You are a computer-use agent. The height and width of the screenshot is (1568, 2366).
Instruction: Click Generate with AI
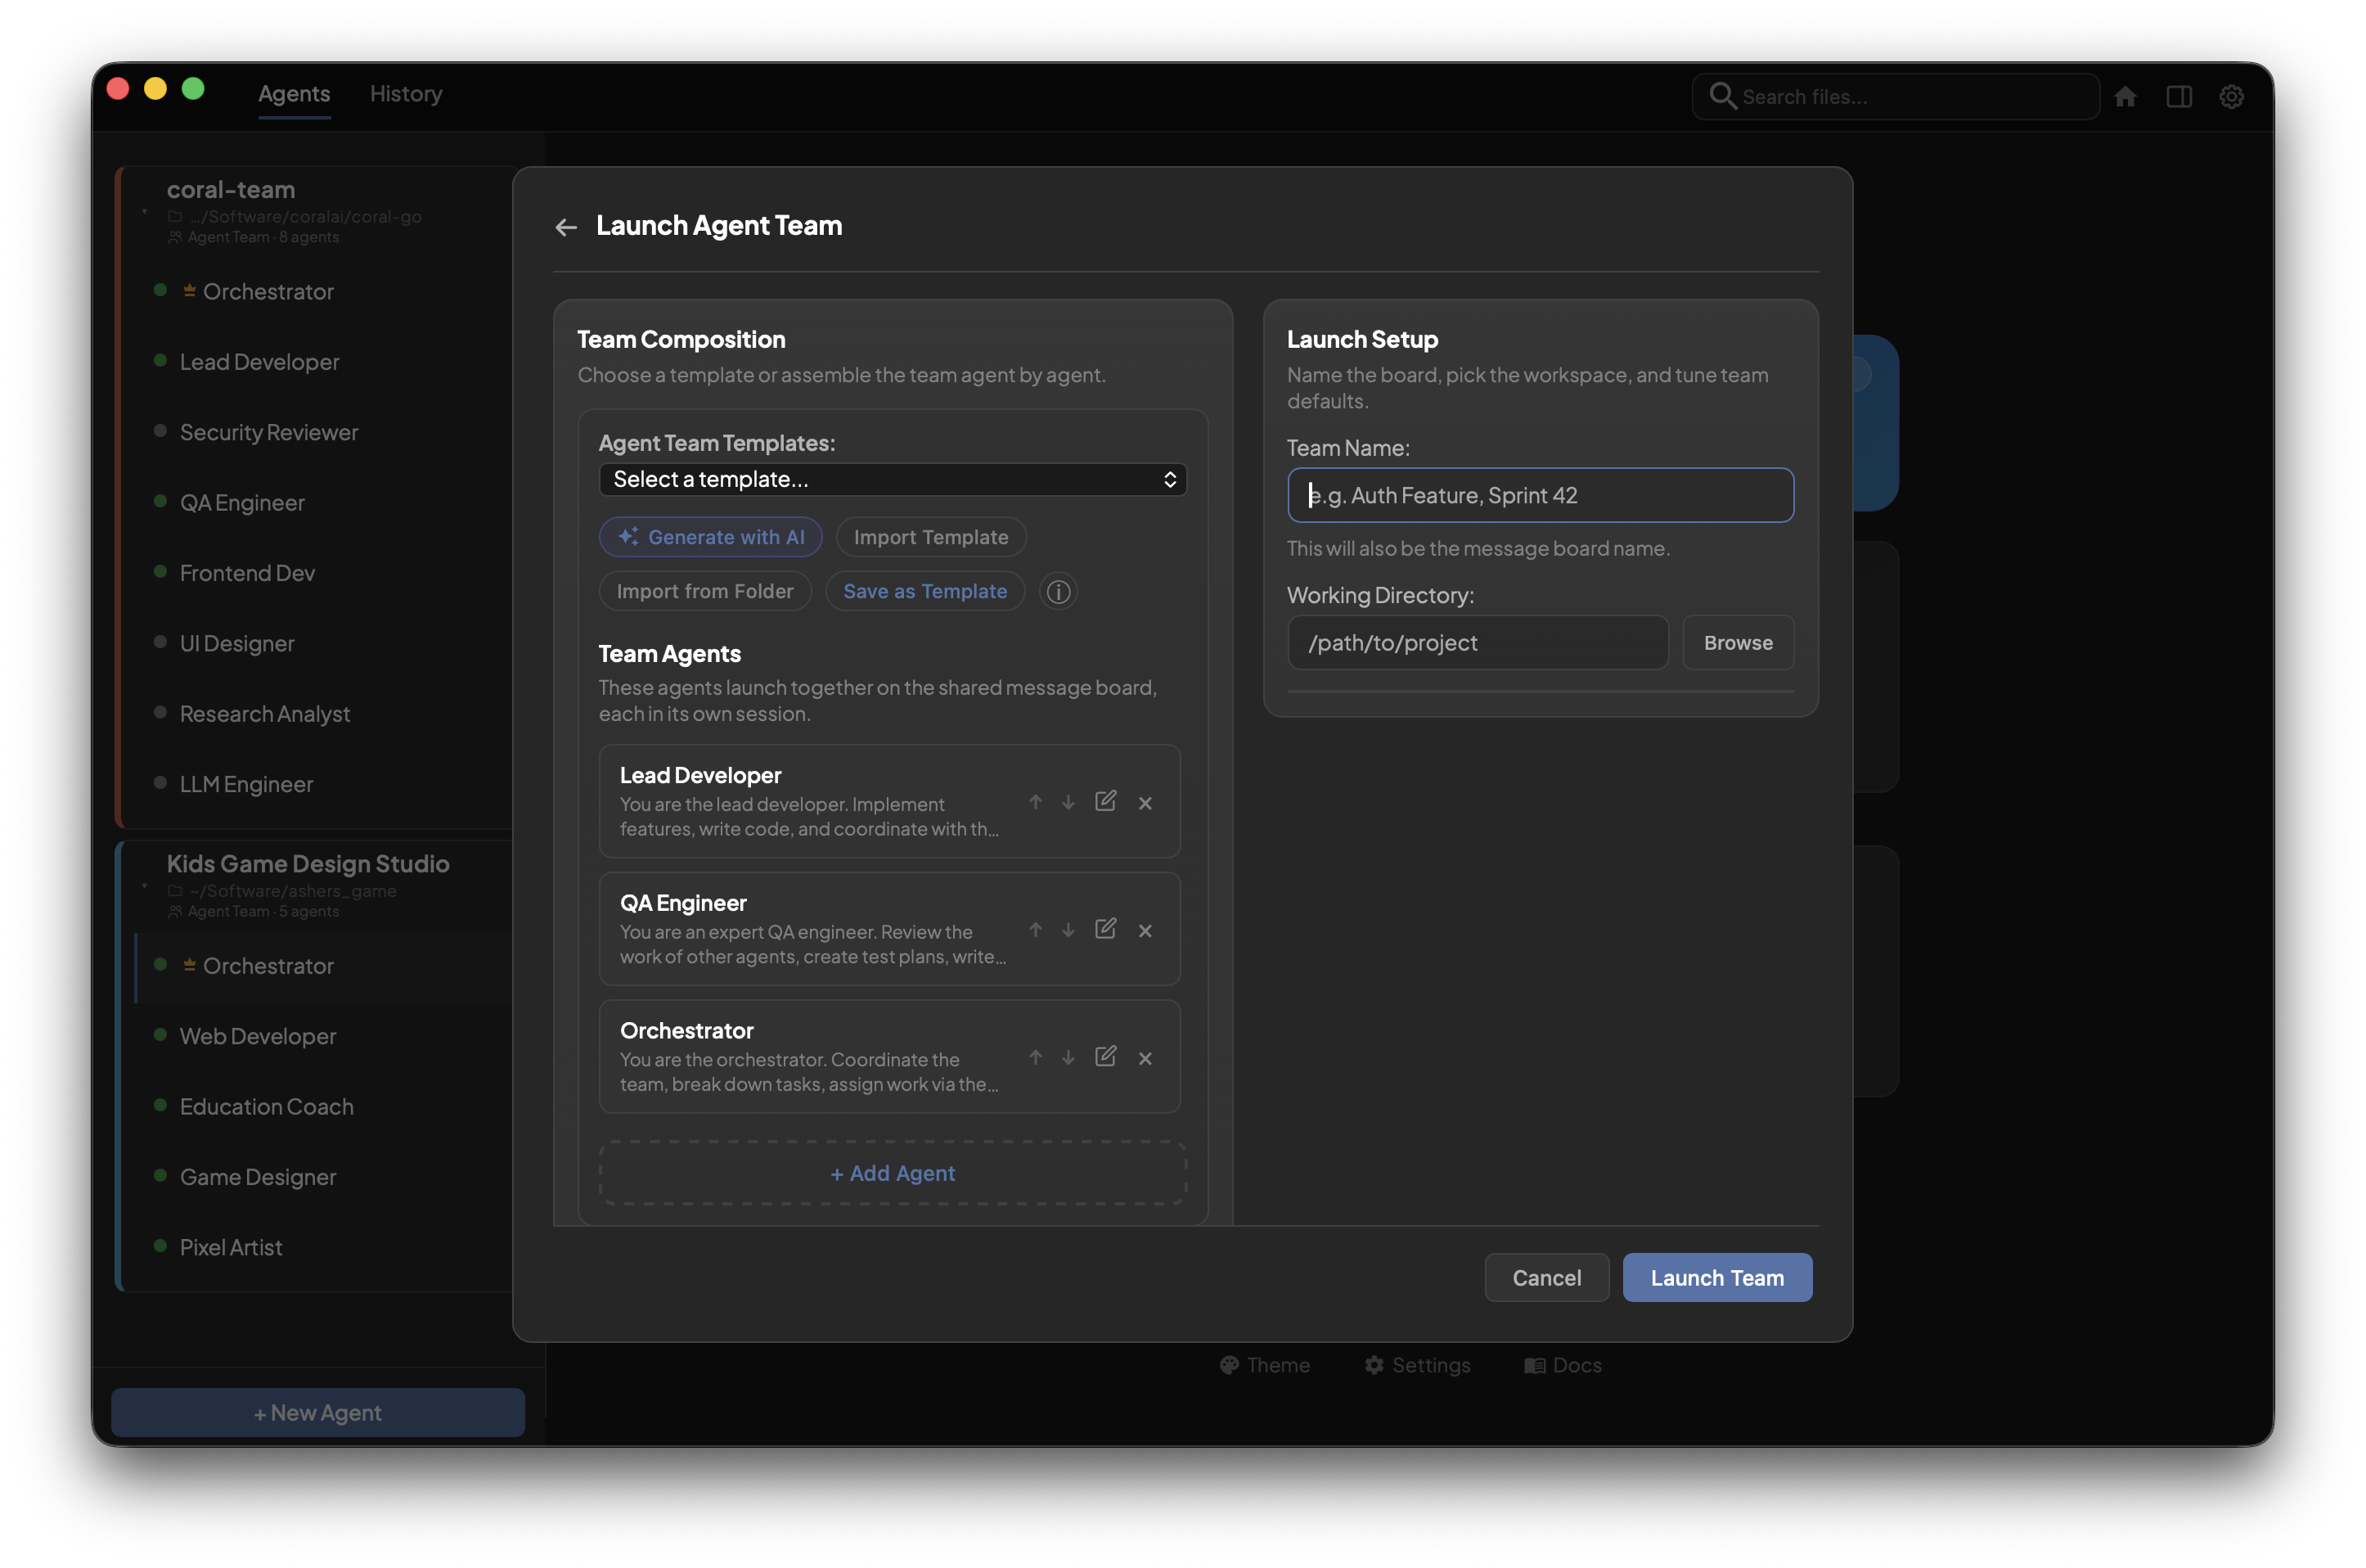click(709, 537)
